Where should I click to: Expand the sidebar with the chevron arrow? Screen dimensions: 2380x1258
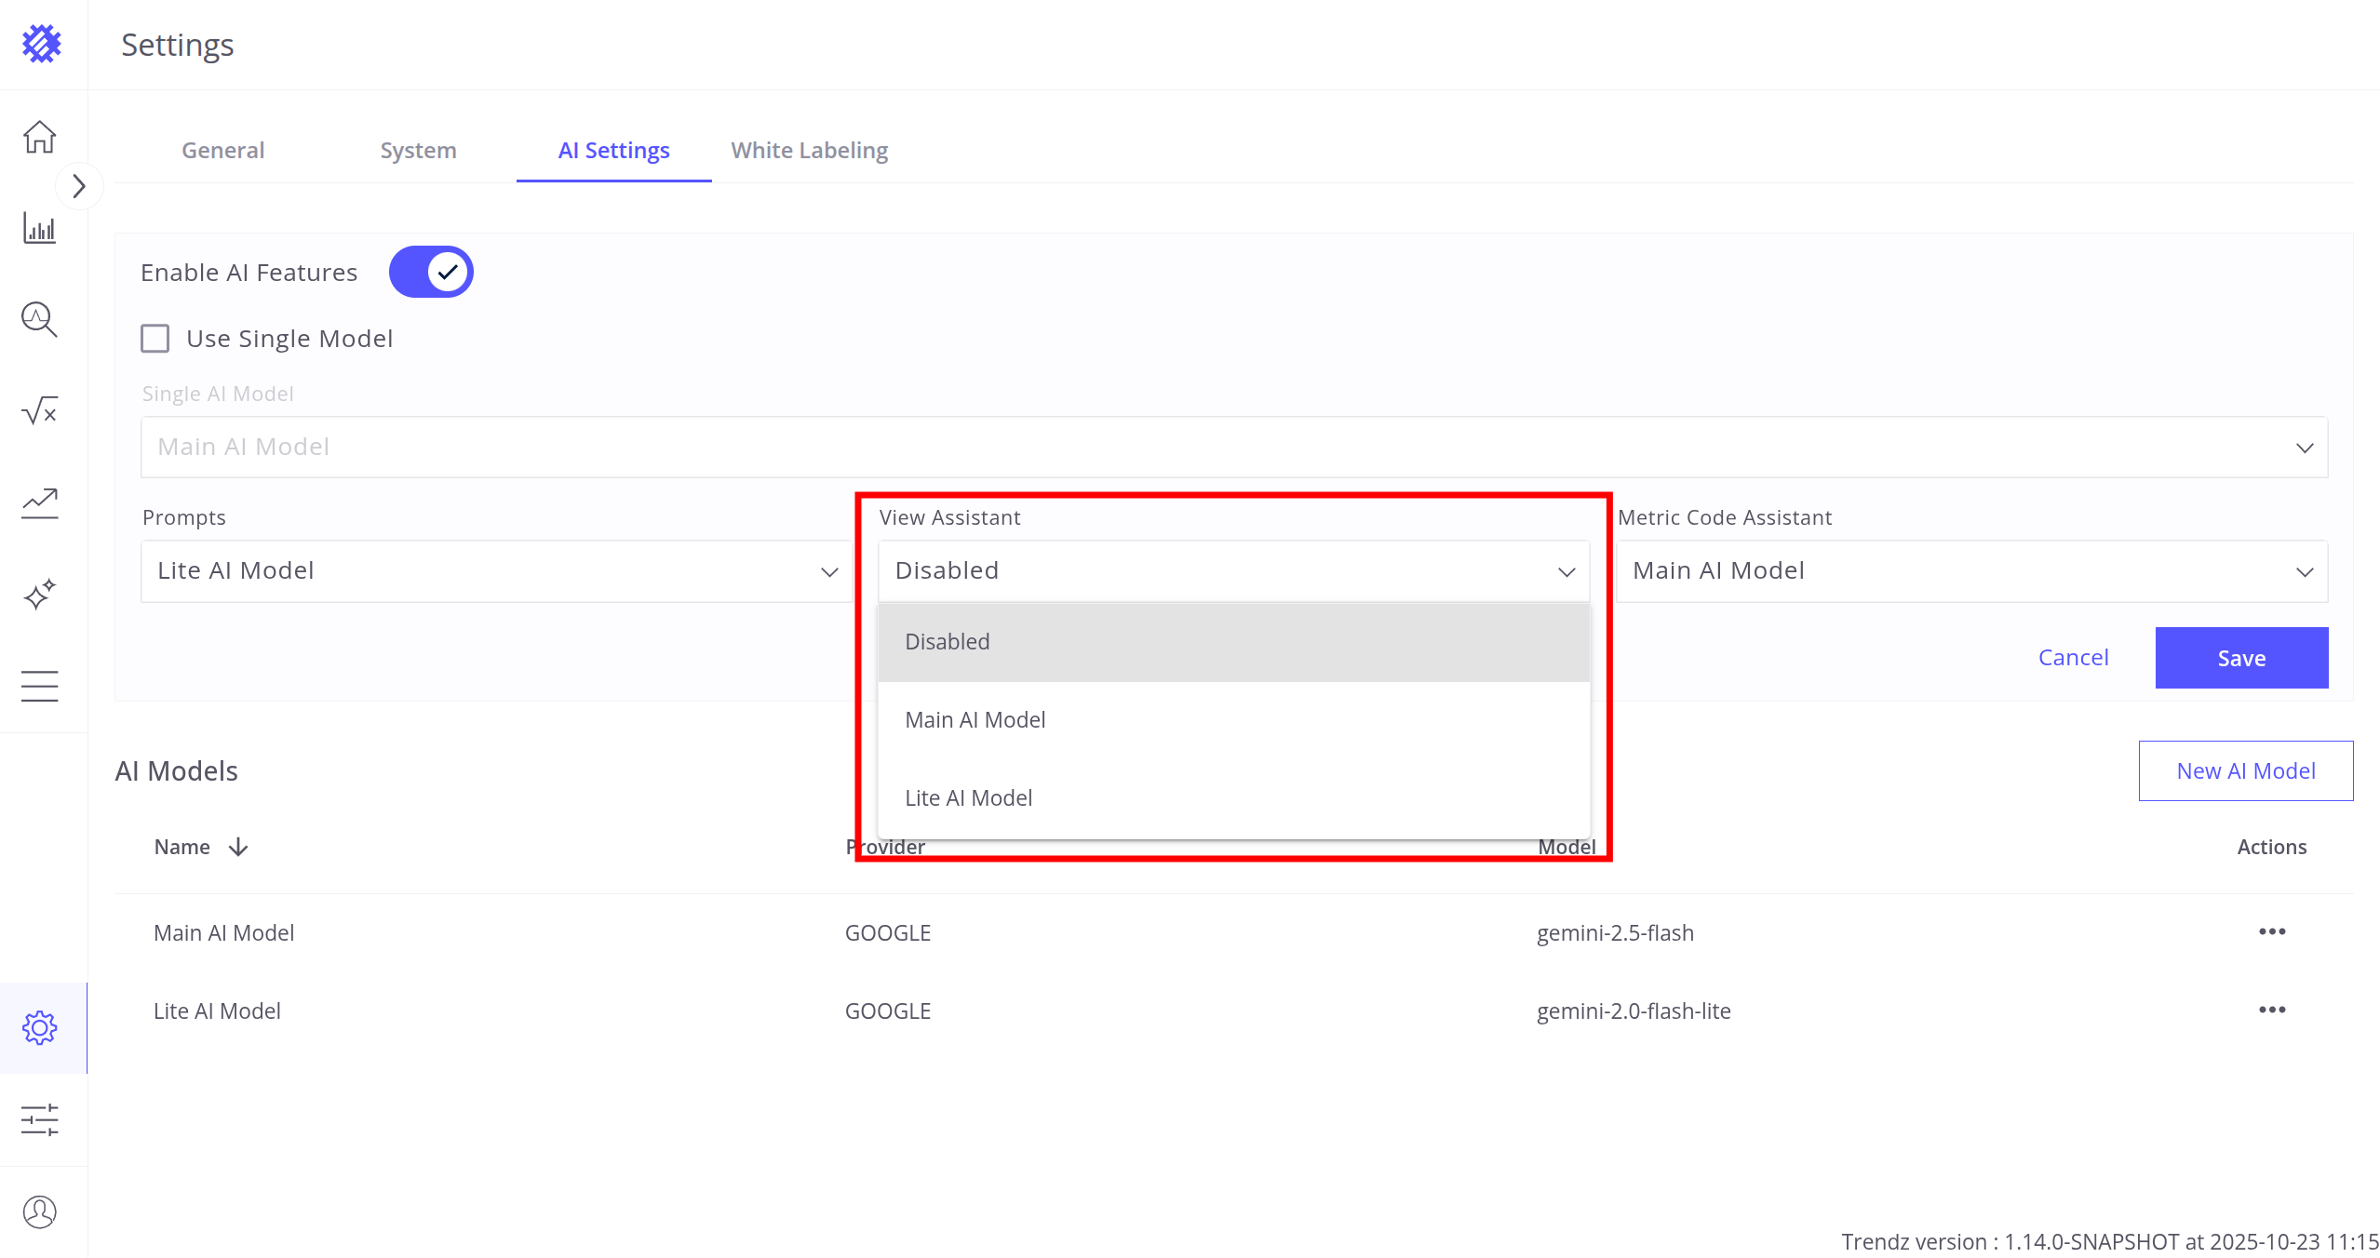[79, 187]
